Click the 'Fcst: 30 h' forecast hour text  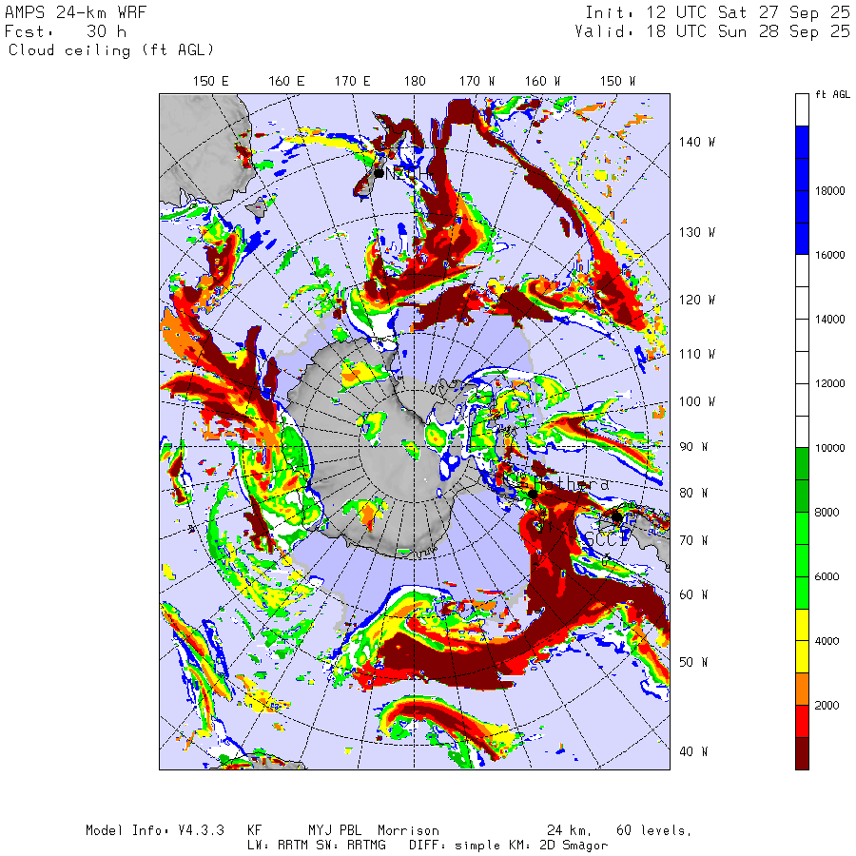(66, 31)
